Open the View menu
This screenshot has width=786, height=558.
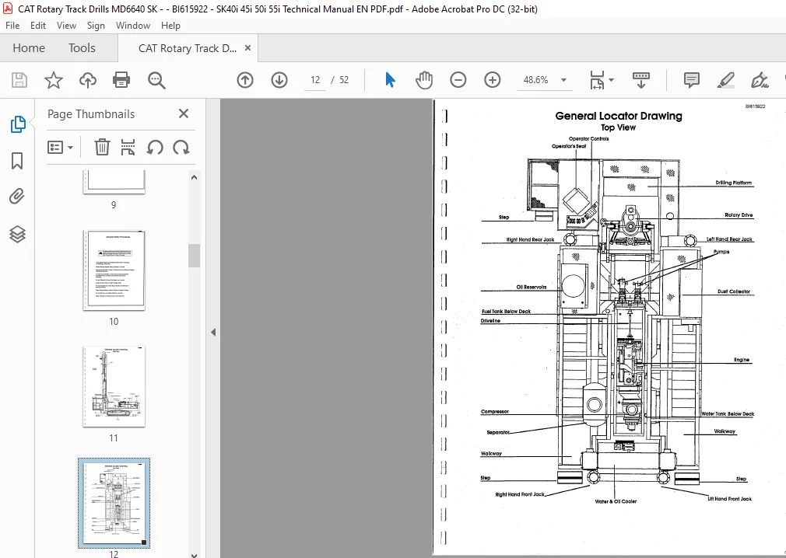point(66,26)
